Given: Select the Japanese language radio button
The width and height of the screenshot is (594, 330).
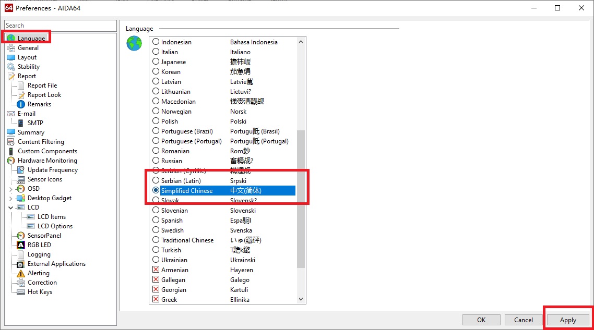Looking at the screenshot, I should (x=156, y=62).
